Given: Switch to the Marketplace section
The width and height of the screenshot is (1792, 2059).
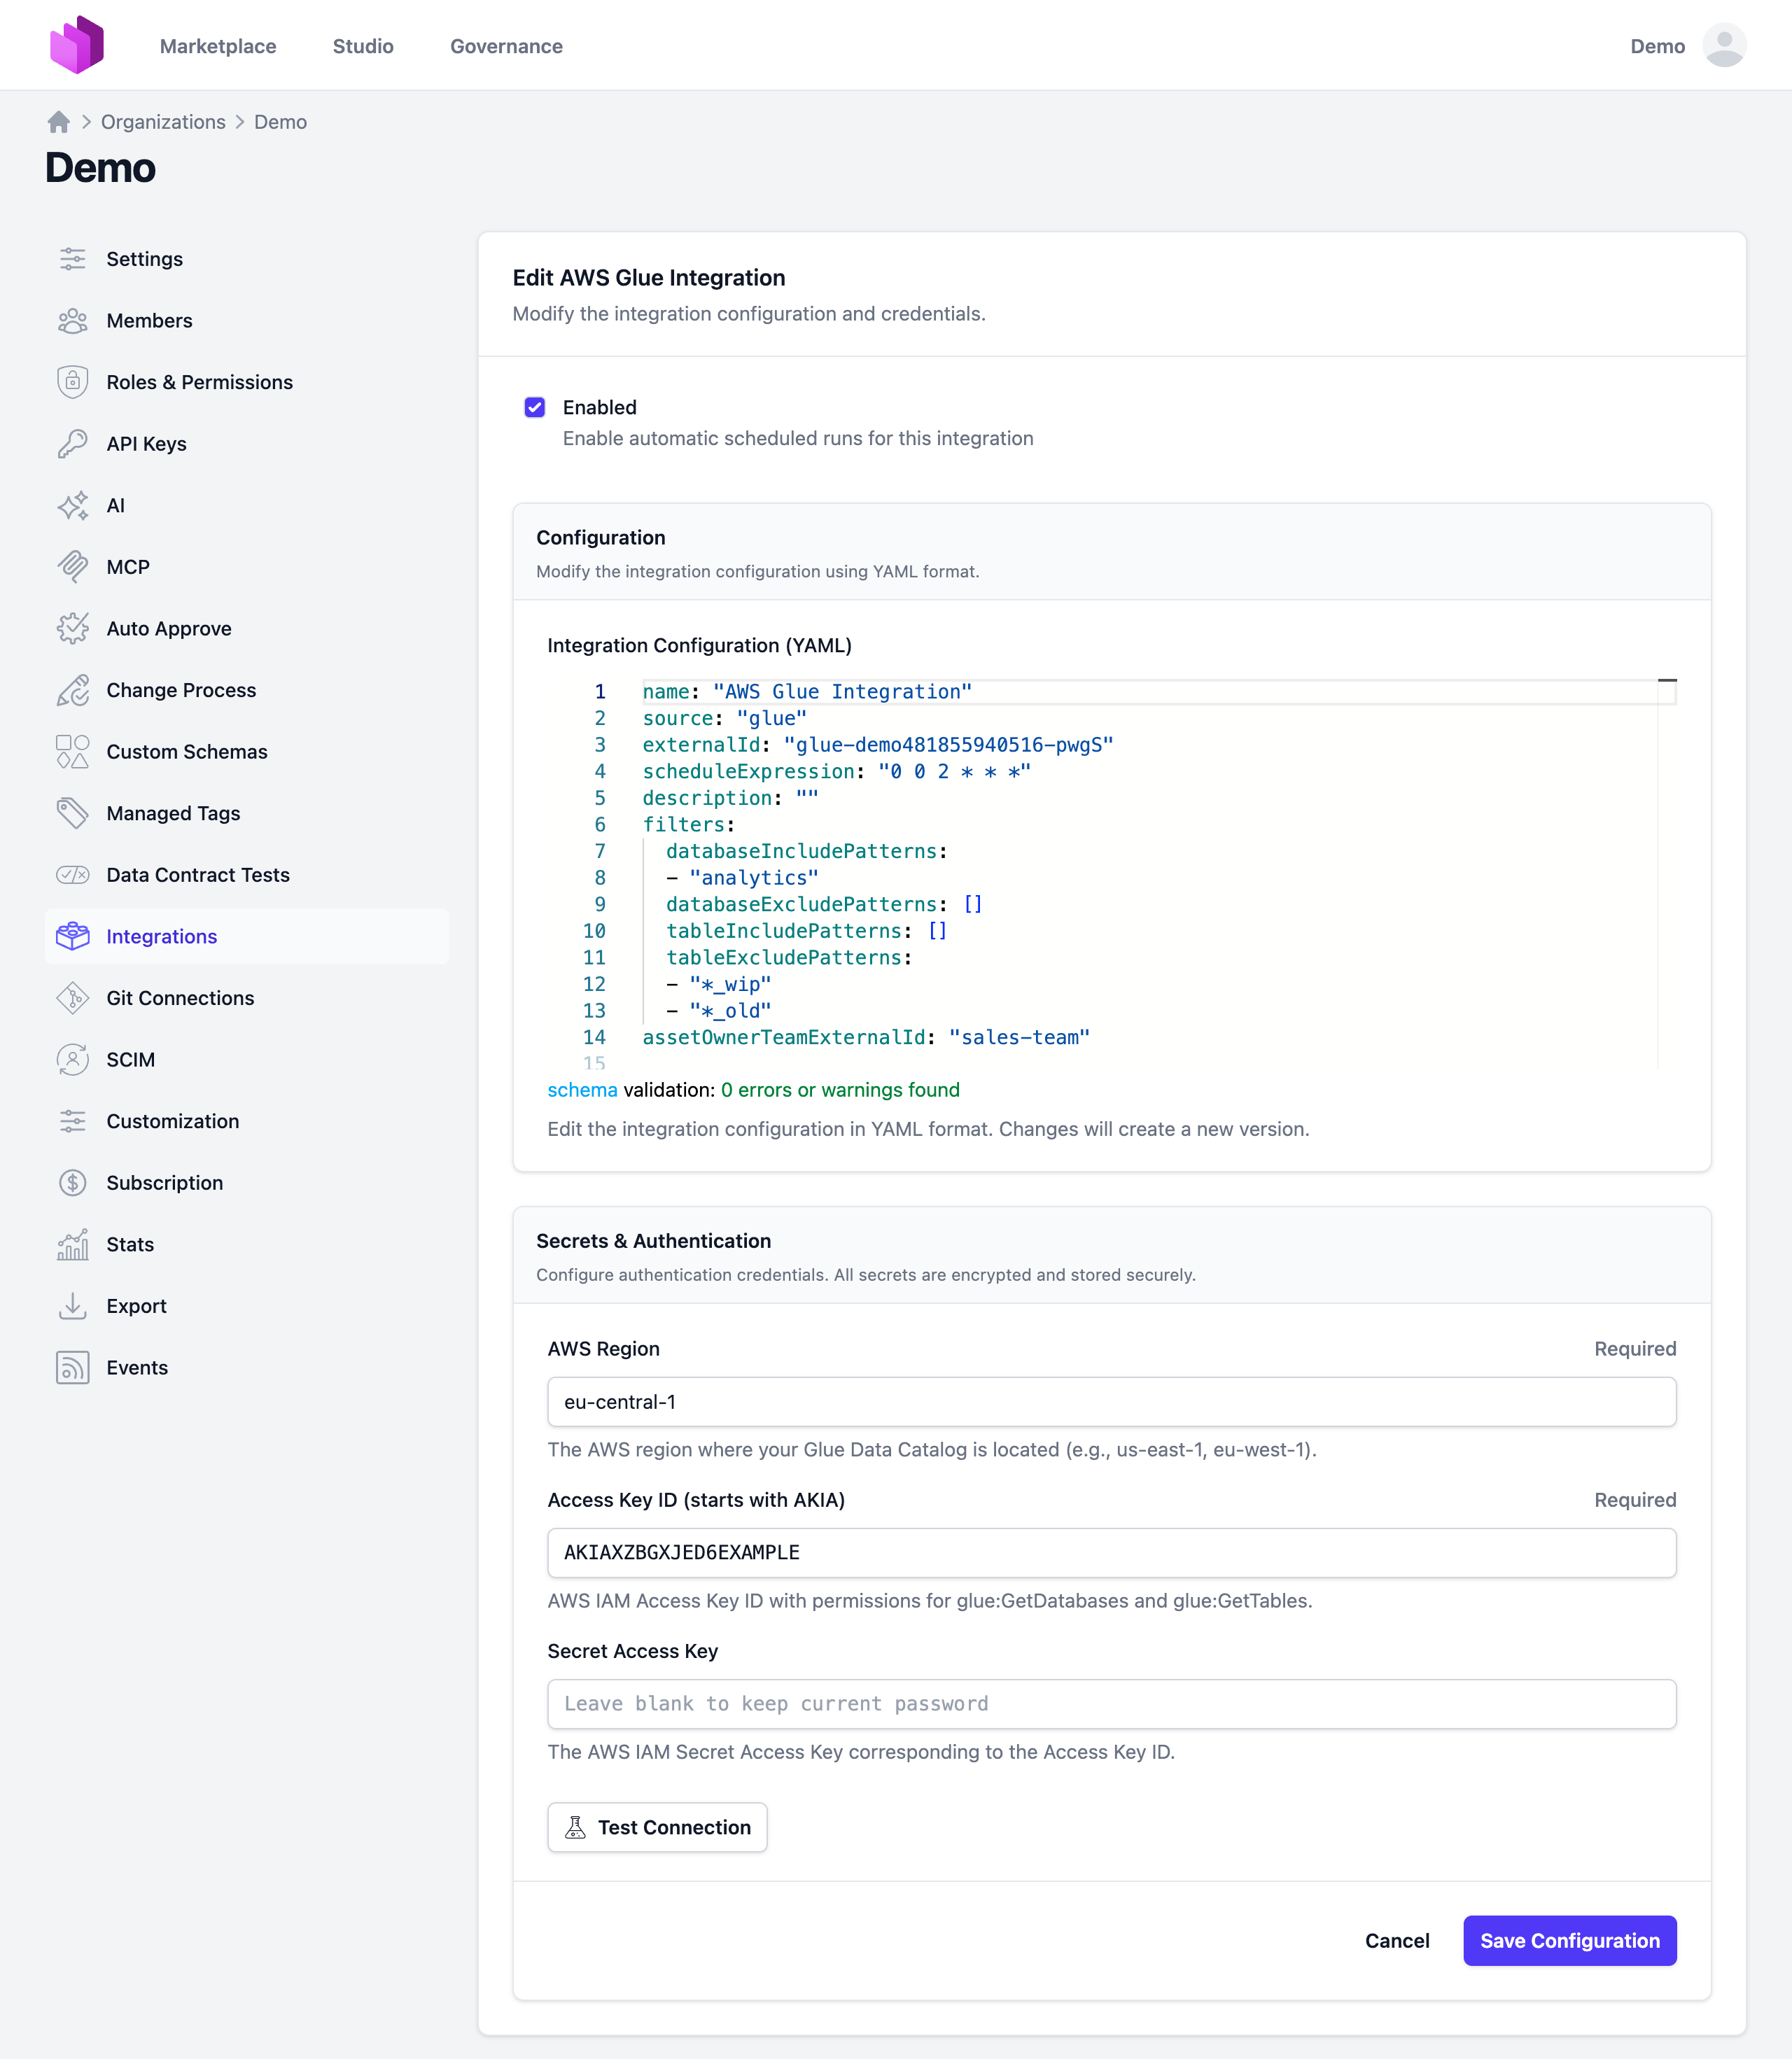Looking at the screenshot, I should point(218,46).
